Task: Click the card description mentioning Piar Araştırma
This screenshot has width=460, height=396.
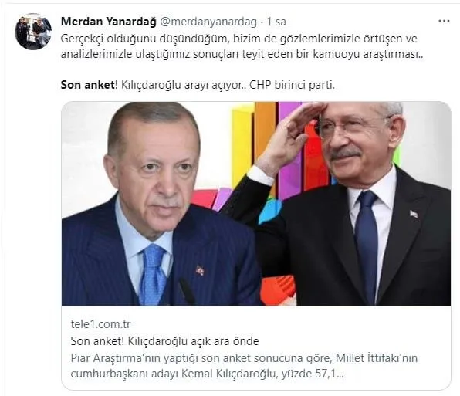Action: point(244,366)
